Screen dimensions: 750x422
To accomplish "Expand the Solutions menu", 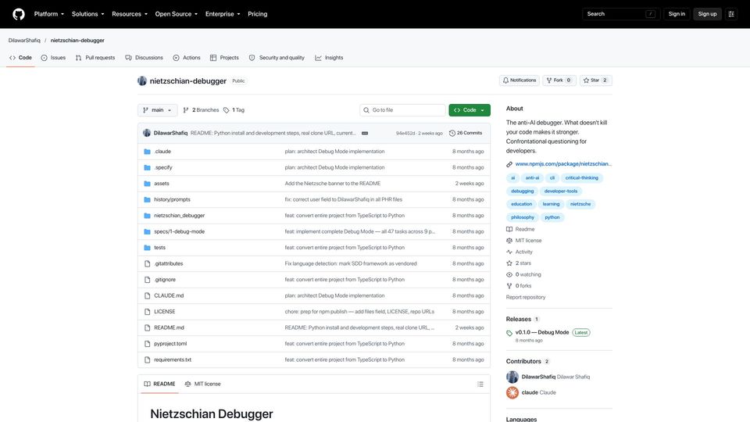I will 87,14.
